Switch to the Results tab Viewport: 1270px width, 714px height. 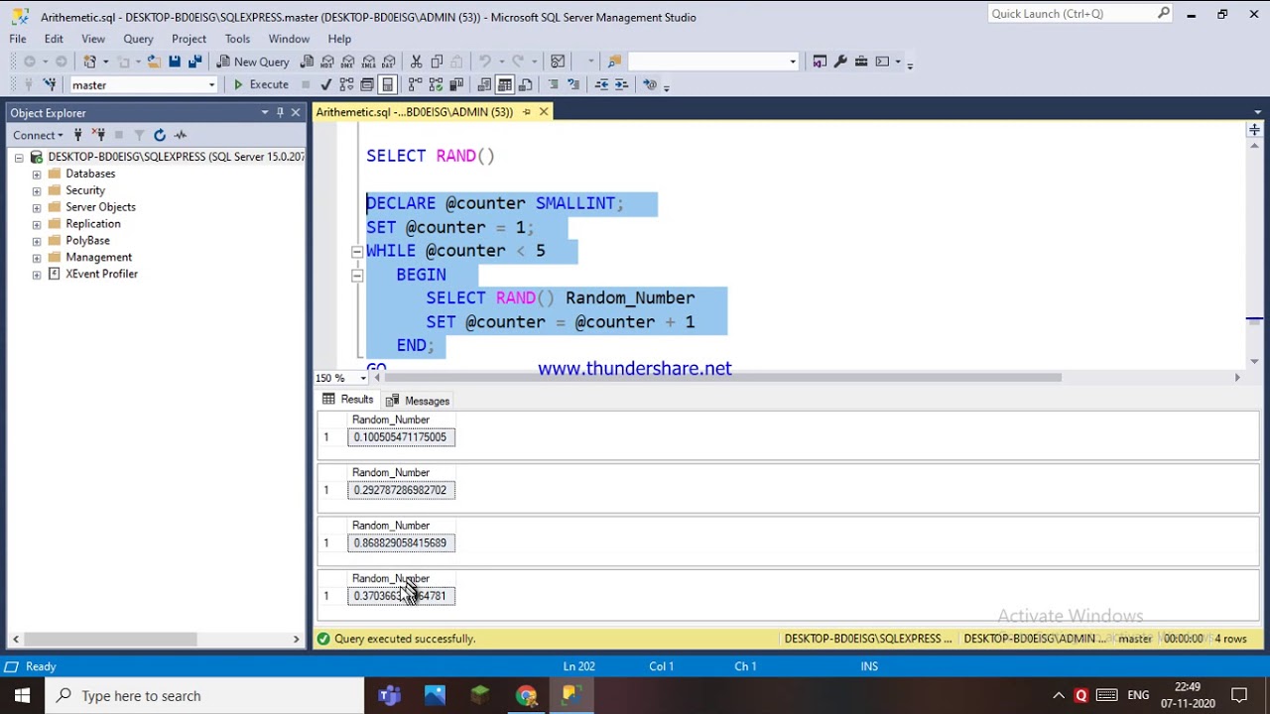(x=348, y=400)
